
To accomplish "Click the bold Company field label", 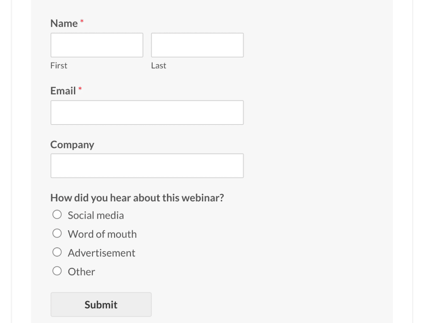I will (72, 145).
